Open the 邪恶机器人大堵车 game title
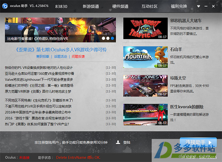Image resolution: width=222 pixels, height=162 pixels. pyautogui.click(x=186, y=21)
